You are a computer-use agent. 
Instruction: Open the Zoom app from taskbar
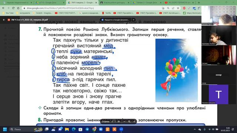tap(101, 129)
